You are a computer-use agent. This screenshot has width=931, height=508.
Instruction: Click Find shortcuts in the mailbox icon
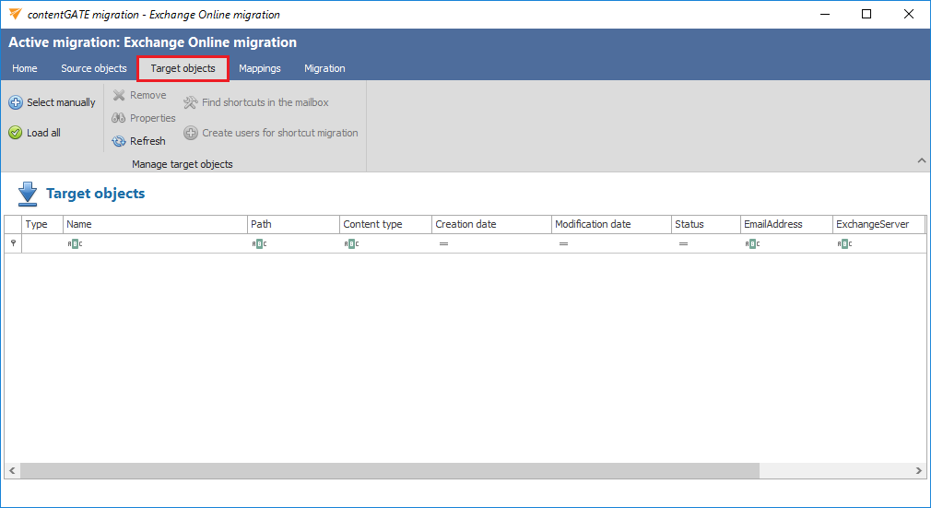pyautogui.click(x=191, y=102)
